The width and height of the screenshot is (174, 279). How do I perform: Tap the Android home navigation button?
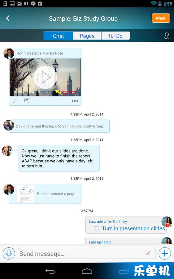point(87,271)
